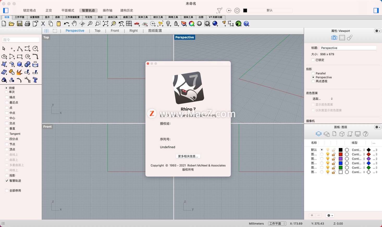Open a file with the yellow folder icon

tap(11, 24)
